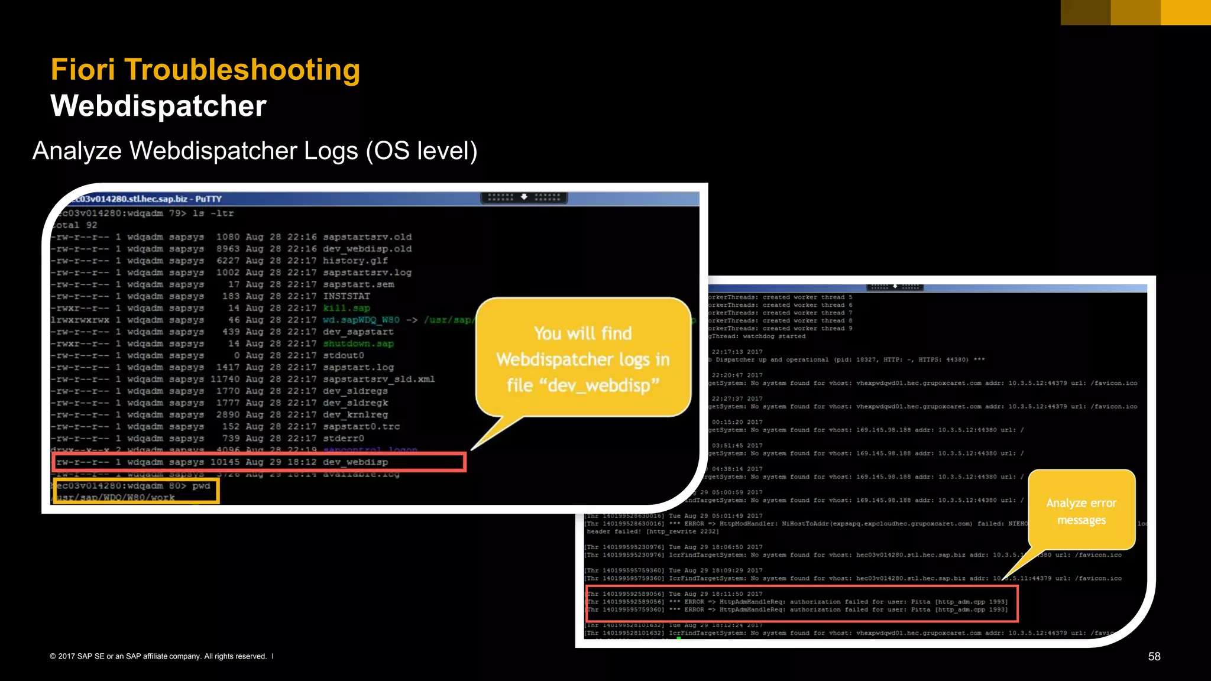Viewport: 1211px width, 681px height.
Task: Select the sapstart.sem file row
Action: coord(222,284)
